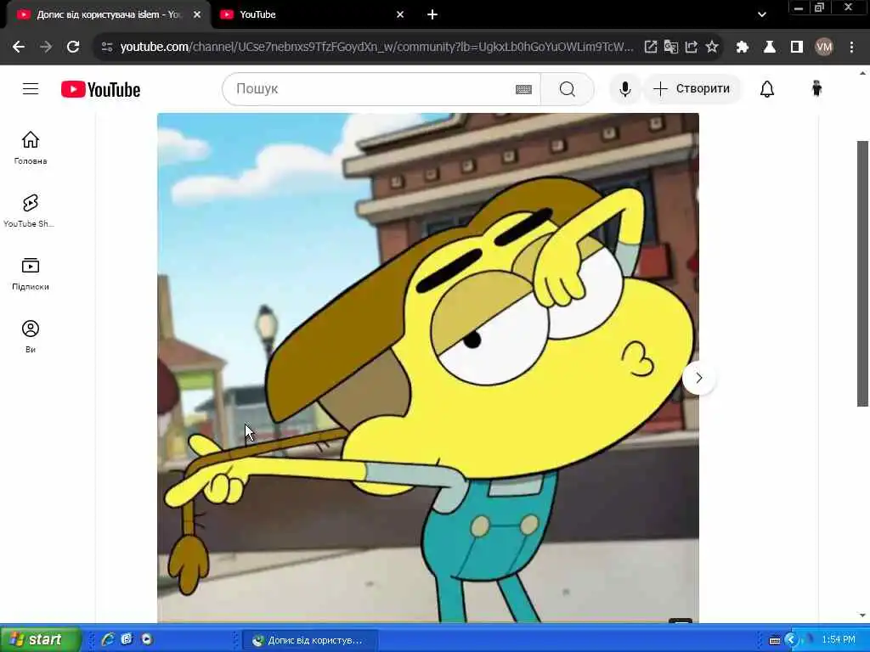870x652 pixels.
Task: Open Chrome three-dot menu
Action: coord(851,48)
